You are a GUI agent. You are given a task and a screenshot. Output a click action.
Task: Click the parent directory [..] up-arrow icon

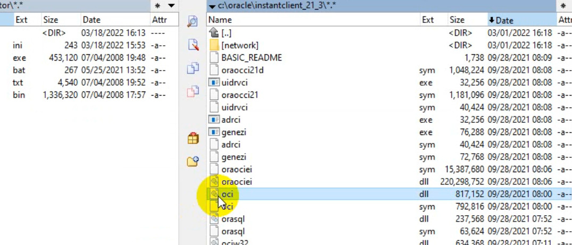pos(214,33)
